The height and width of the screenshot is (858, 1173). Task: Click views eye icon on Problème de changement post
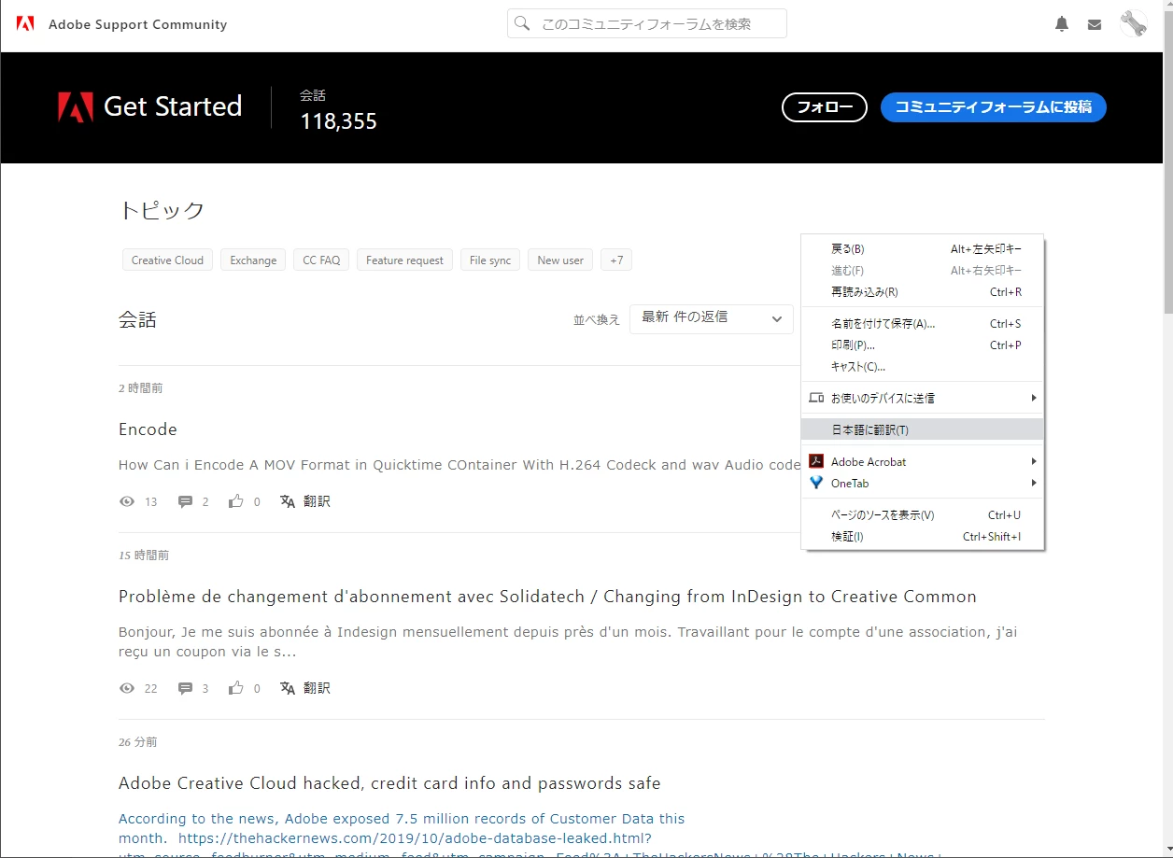pos(127,688)
